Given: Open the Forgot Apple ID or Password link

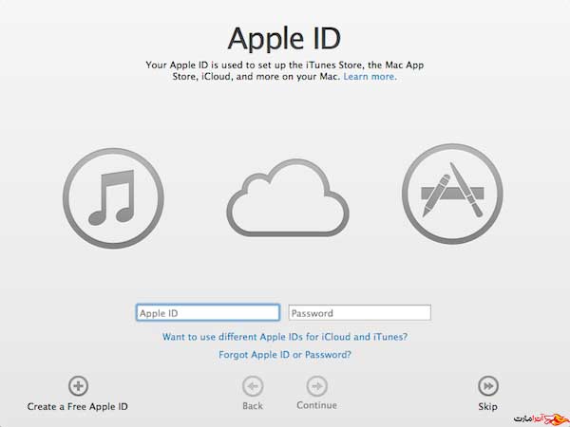Looking at the screenshot, I should pos(285,354).
